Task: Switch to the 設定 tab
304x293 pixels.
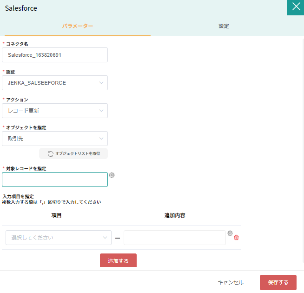Action: (x=224, y=26)
